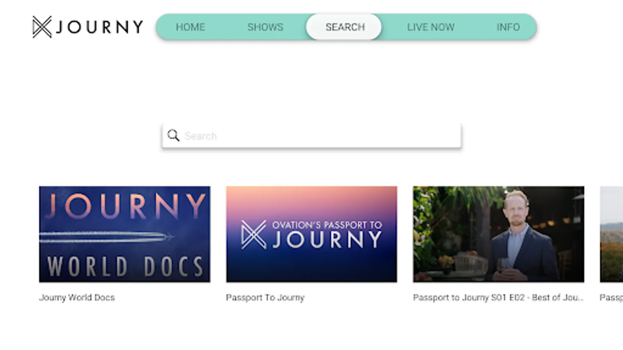Select the Search tab
Image resolution: width=623 pixels, height=350 pixels.
344,27
